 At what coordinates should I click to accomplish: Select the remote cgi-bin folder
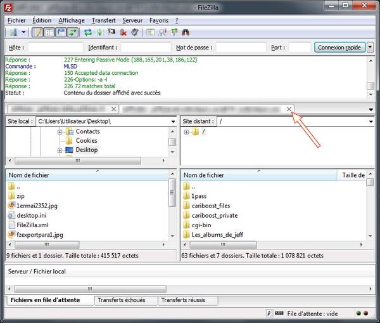(201, 225)
